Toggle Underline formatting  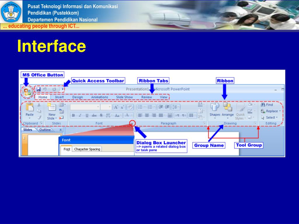tap(87, 116)
